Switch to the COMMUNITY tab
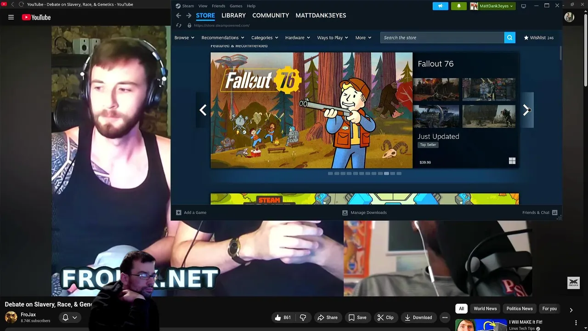588x331 pixels. [271, 16]
